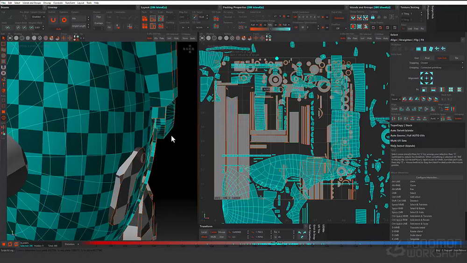This screenshot has height=263, width=467.
Task: Click the Crush align button
Action: coord(394,109)
